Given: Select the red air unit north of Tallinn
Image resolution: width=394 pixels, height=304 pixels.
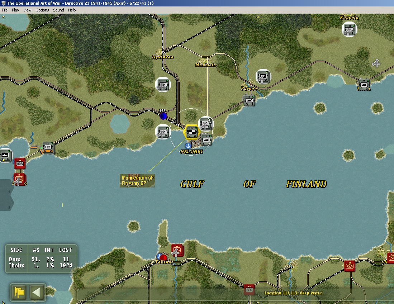Looking at the screenshot, I should [177, 250].
